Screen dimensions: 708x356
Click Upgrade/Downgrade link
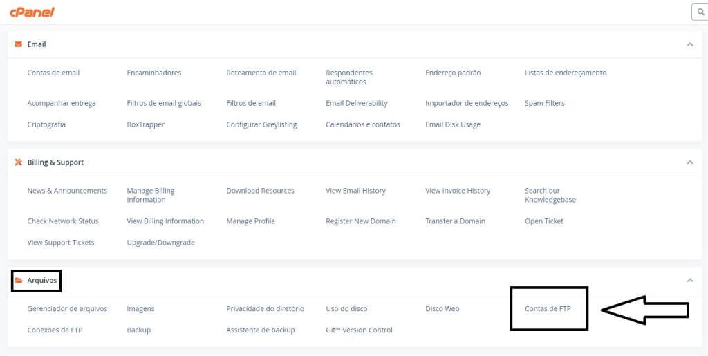pos(160,243)
